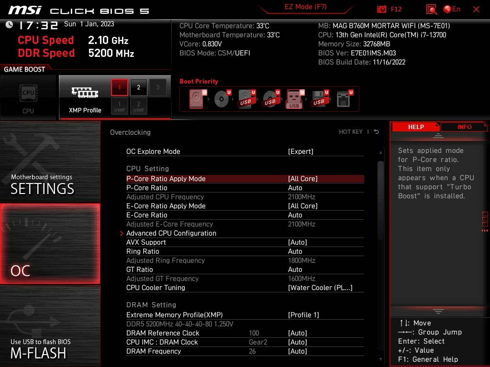Select the network boot device icon

pos(345,99)
